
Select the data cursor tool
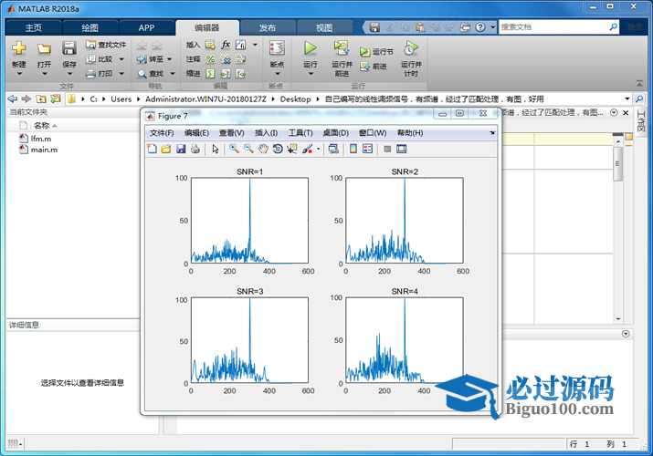(291, 149)
